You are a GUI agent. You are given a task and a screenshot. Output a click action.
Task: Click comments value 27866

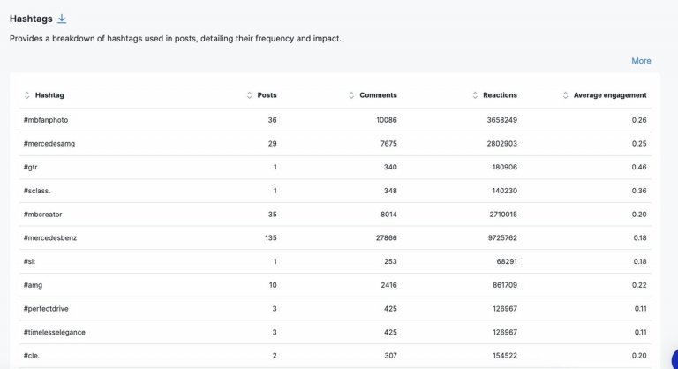(386, 238)
